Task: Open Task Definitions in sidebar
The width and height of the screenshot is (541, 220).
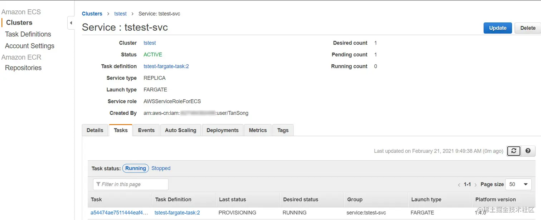Action: click(28, 34)
